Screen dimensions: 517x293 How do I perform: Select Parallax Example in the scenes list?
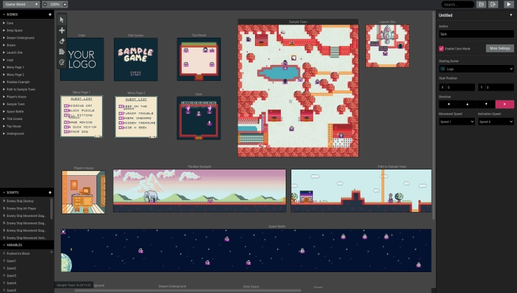click(x=27, y=82)
